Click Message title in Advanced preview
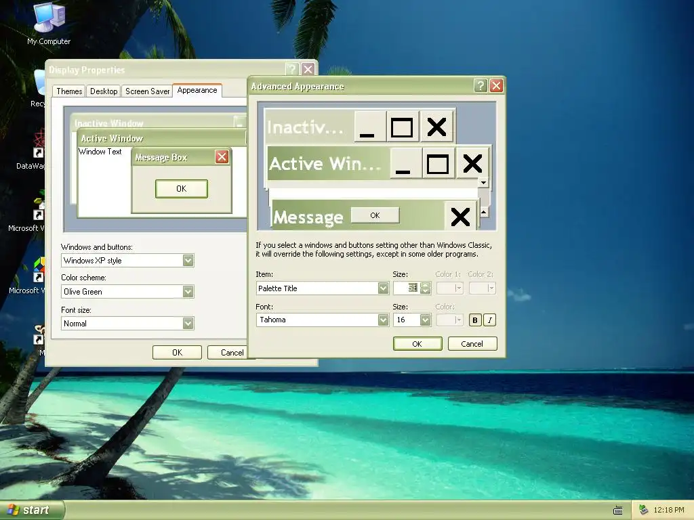The width and height of the screenshot is (694, 520). (308, 217)
